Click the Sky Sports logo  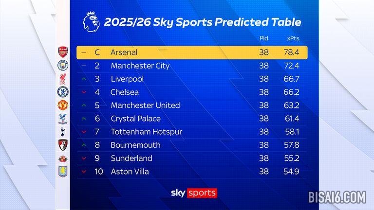click(193, 193)
